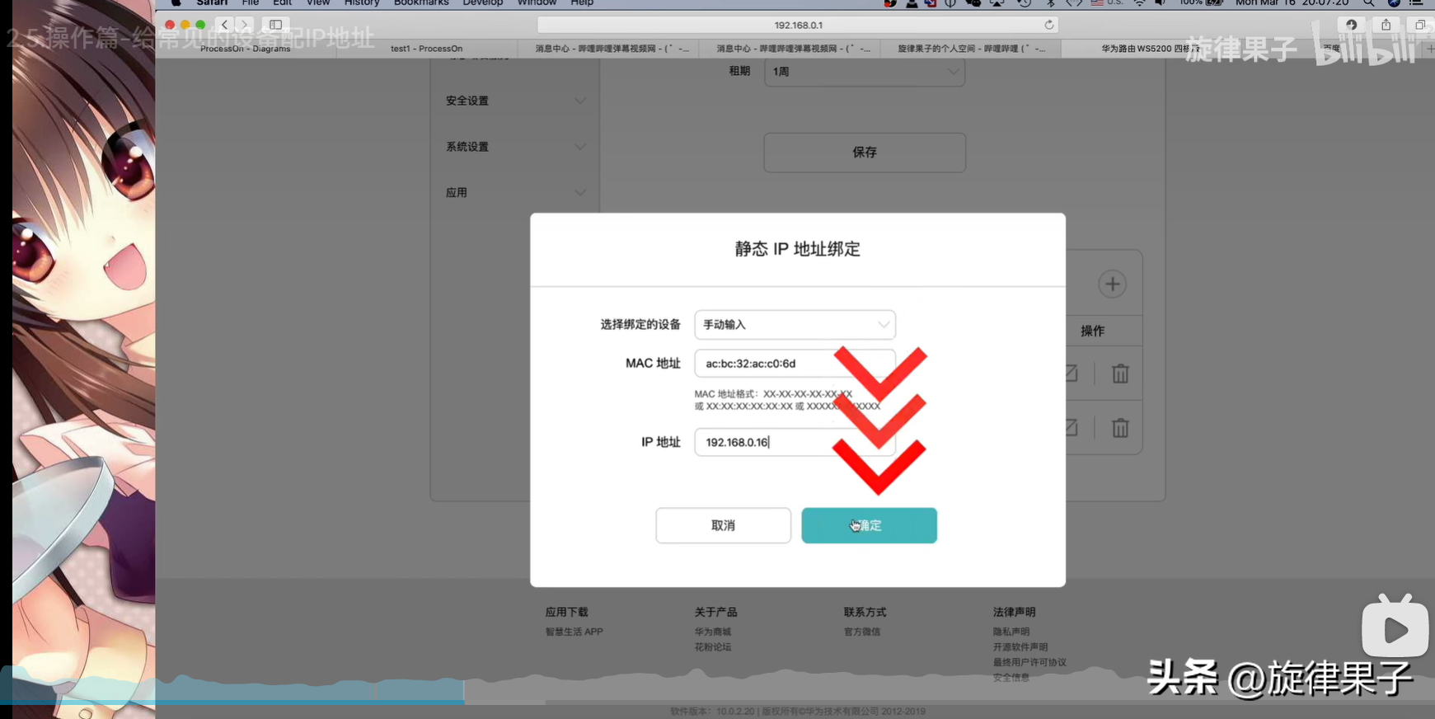Click the plus icon to add binding
The height and width of the screenshot is (719, 1435).
pos(1112,284)
